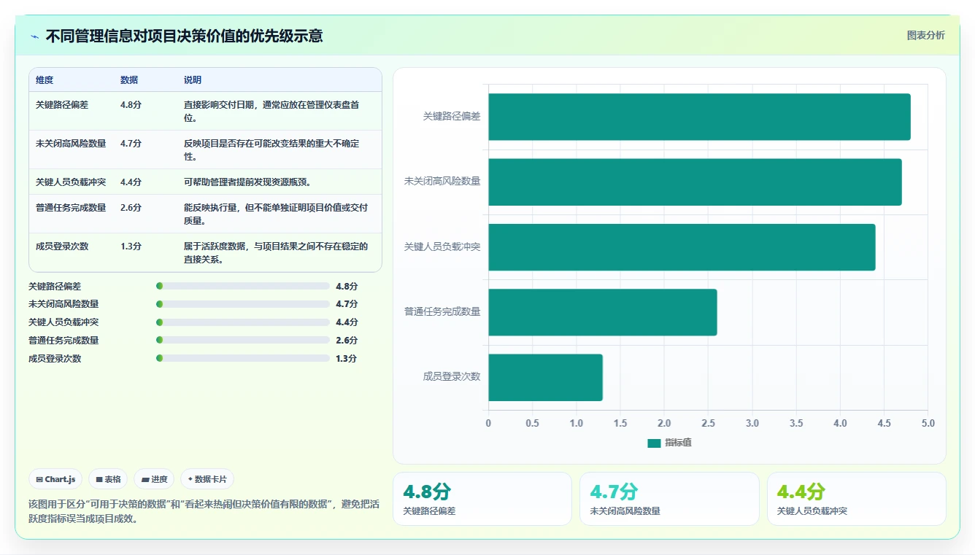Click the 数据 column header
Screen dimensions: 975x555
point(129,80)
